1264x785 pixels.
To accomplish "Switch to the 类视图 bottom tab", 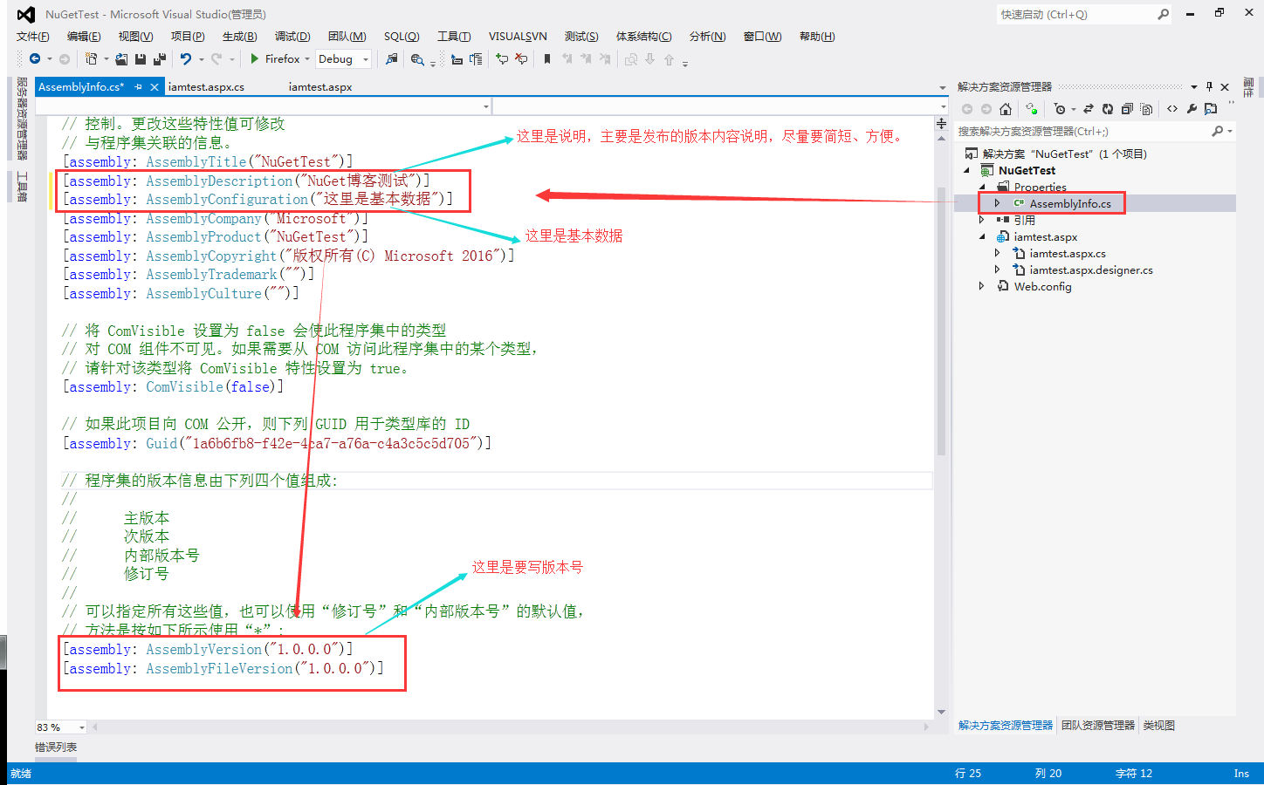I will point(1158,725).
